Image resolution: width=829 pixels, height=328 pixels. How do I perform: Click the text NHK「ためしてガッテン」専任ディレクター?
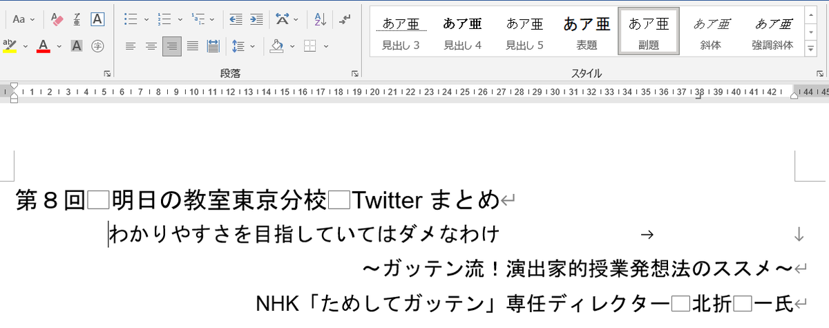click(x=462, y=302)
